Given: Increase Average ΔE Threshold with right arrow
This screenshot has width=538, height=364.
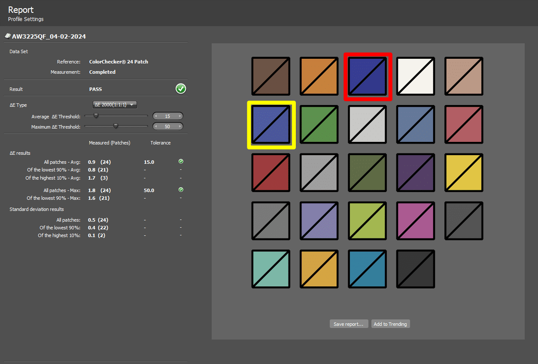Looking at the screenshot, I should coord(179,116).
